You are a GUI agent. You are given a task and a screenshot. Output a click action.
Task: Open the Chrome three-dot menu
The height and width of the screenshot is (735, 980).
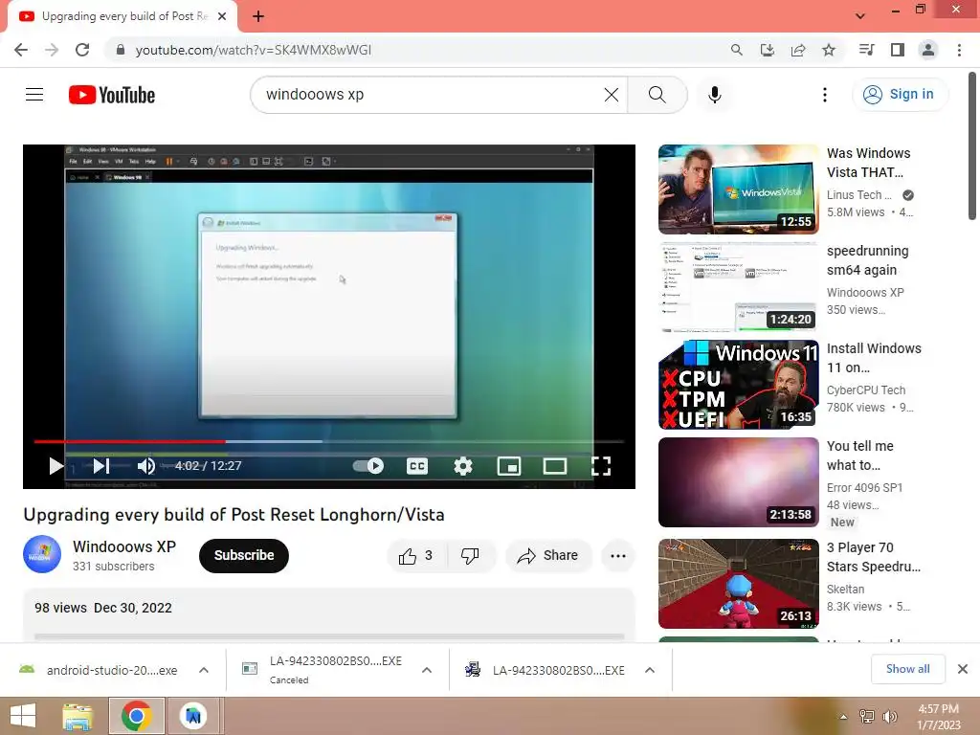[959, 50]
